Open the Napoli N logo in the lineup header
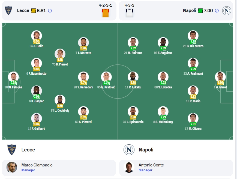237x179 pixels. [x=227, y=11]
